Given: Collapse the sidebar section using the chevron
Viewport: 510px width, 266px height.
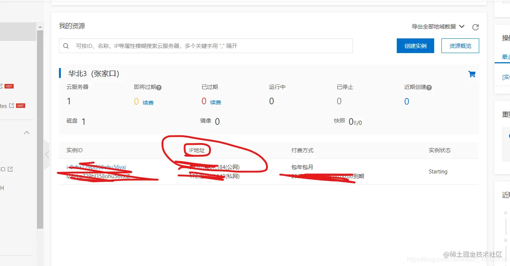Looking at the screenshot, I should (26, 132).
